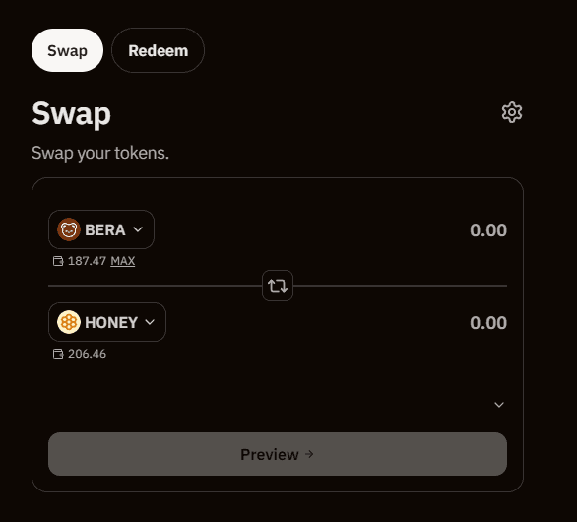Image resolution: width=577 pixels, height=522 pixels.
Task: Expand swap details chevron above Preview
Action: [499, 405]
